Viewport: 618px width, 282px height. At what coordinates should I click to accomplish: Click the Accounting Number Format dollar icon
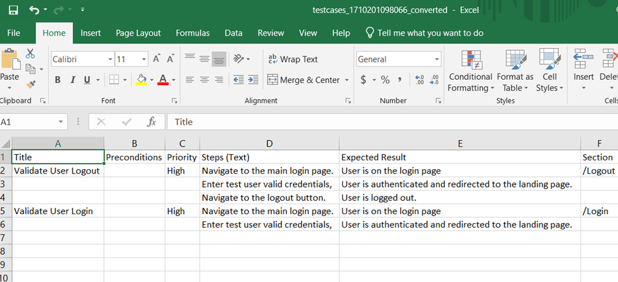[x=363, y=80]
